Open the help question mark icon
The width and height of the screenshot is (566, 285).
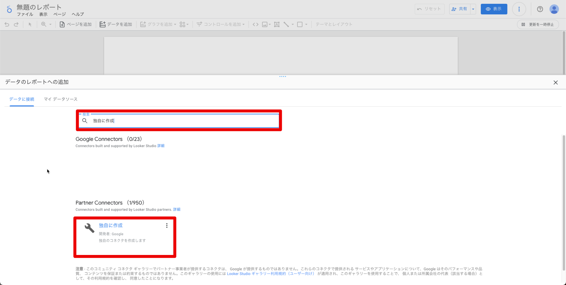point(540,9)
